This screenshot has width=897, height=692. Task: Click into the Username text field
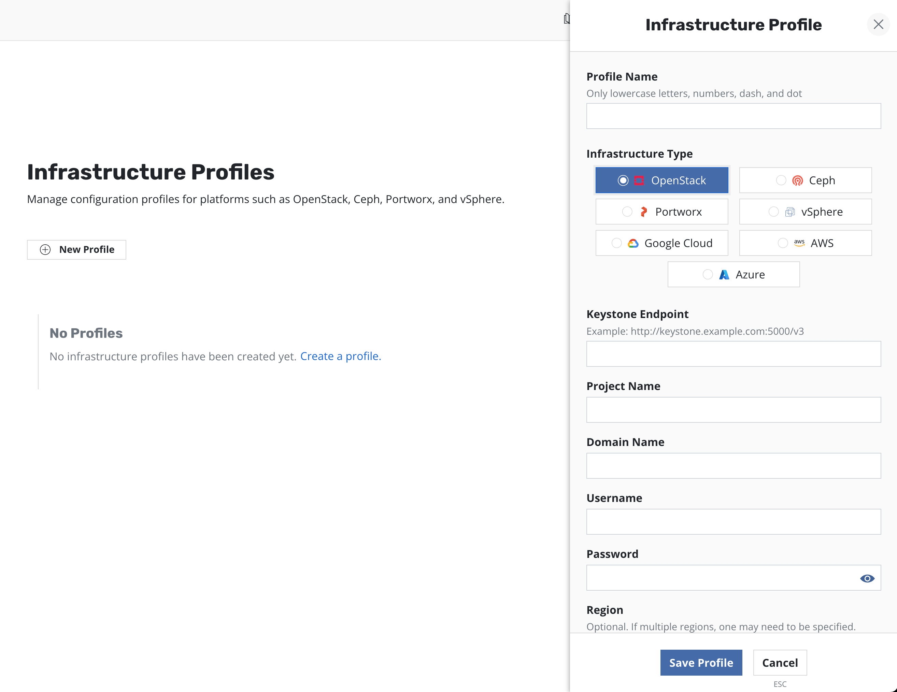pos(733,522)
